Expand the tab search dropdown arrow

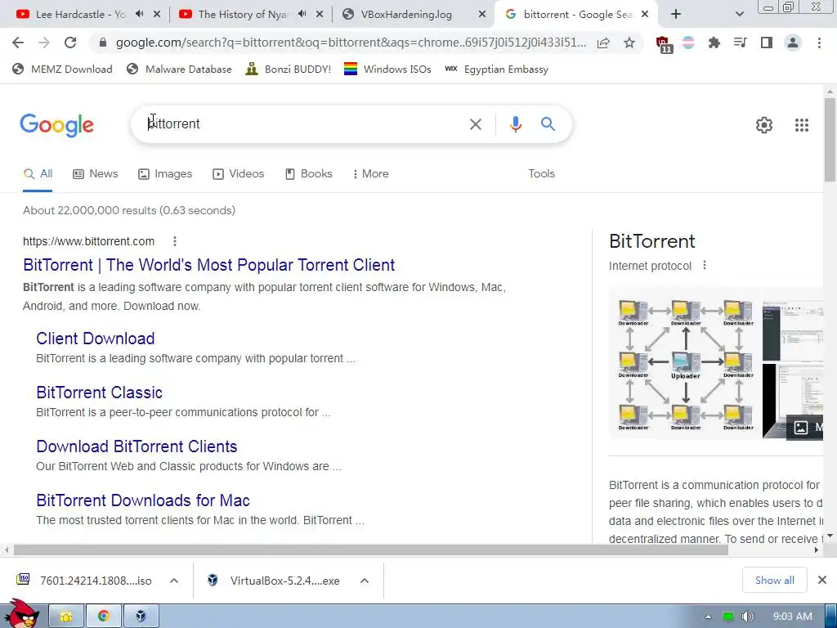pyautogui.click(x=739, y=15)
